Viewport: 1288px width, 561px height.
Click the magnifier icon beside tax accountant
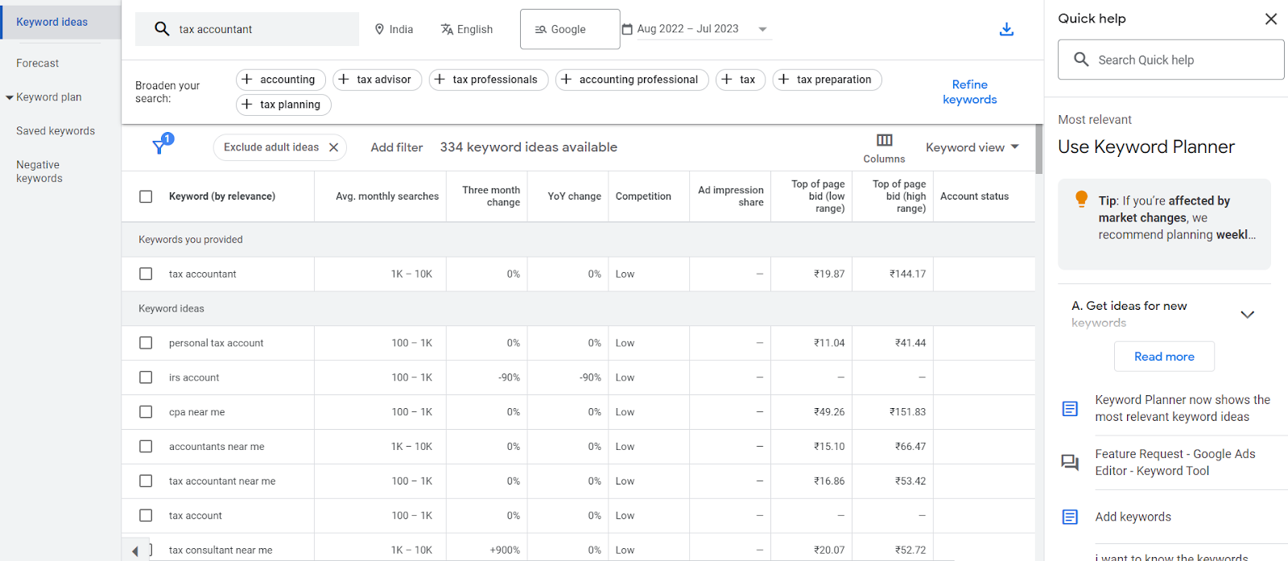pyautogui.click(x=162, y=29)
